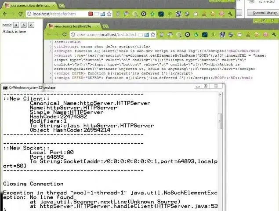The width and height of the screenshot is (279, 211).
Task: Close the 'just wanna show defer sc...' tab
Action: (x=54, y=6)
